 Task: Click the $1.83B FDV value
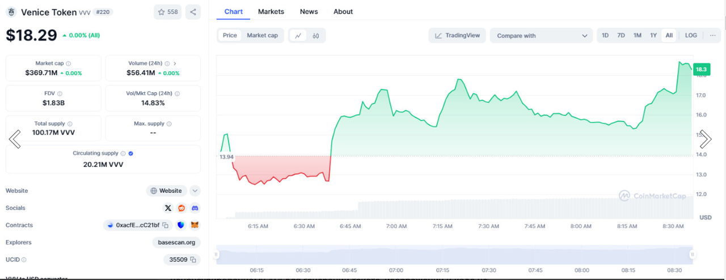(53, 103)
